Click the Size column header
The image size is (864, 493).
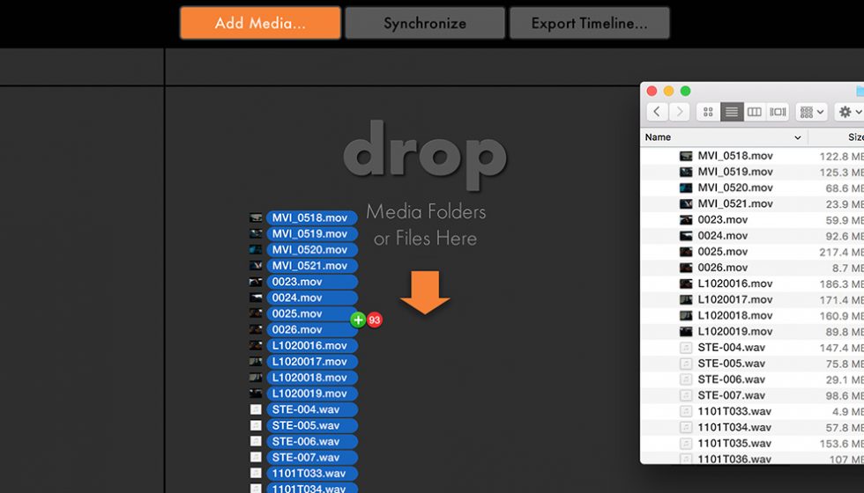(x=853, y=138)
